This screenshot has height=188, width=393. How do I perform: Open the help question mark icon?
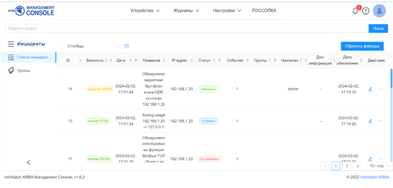[x=366, y=11]
